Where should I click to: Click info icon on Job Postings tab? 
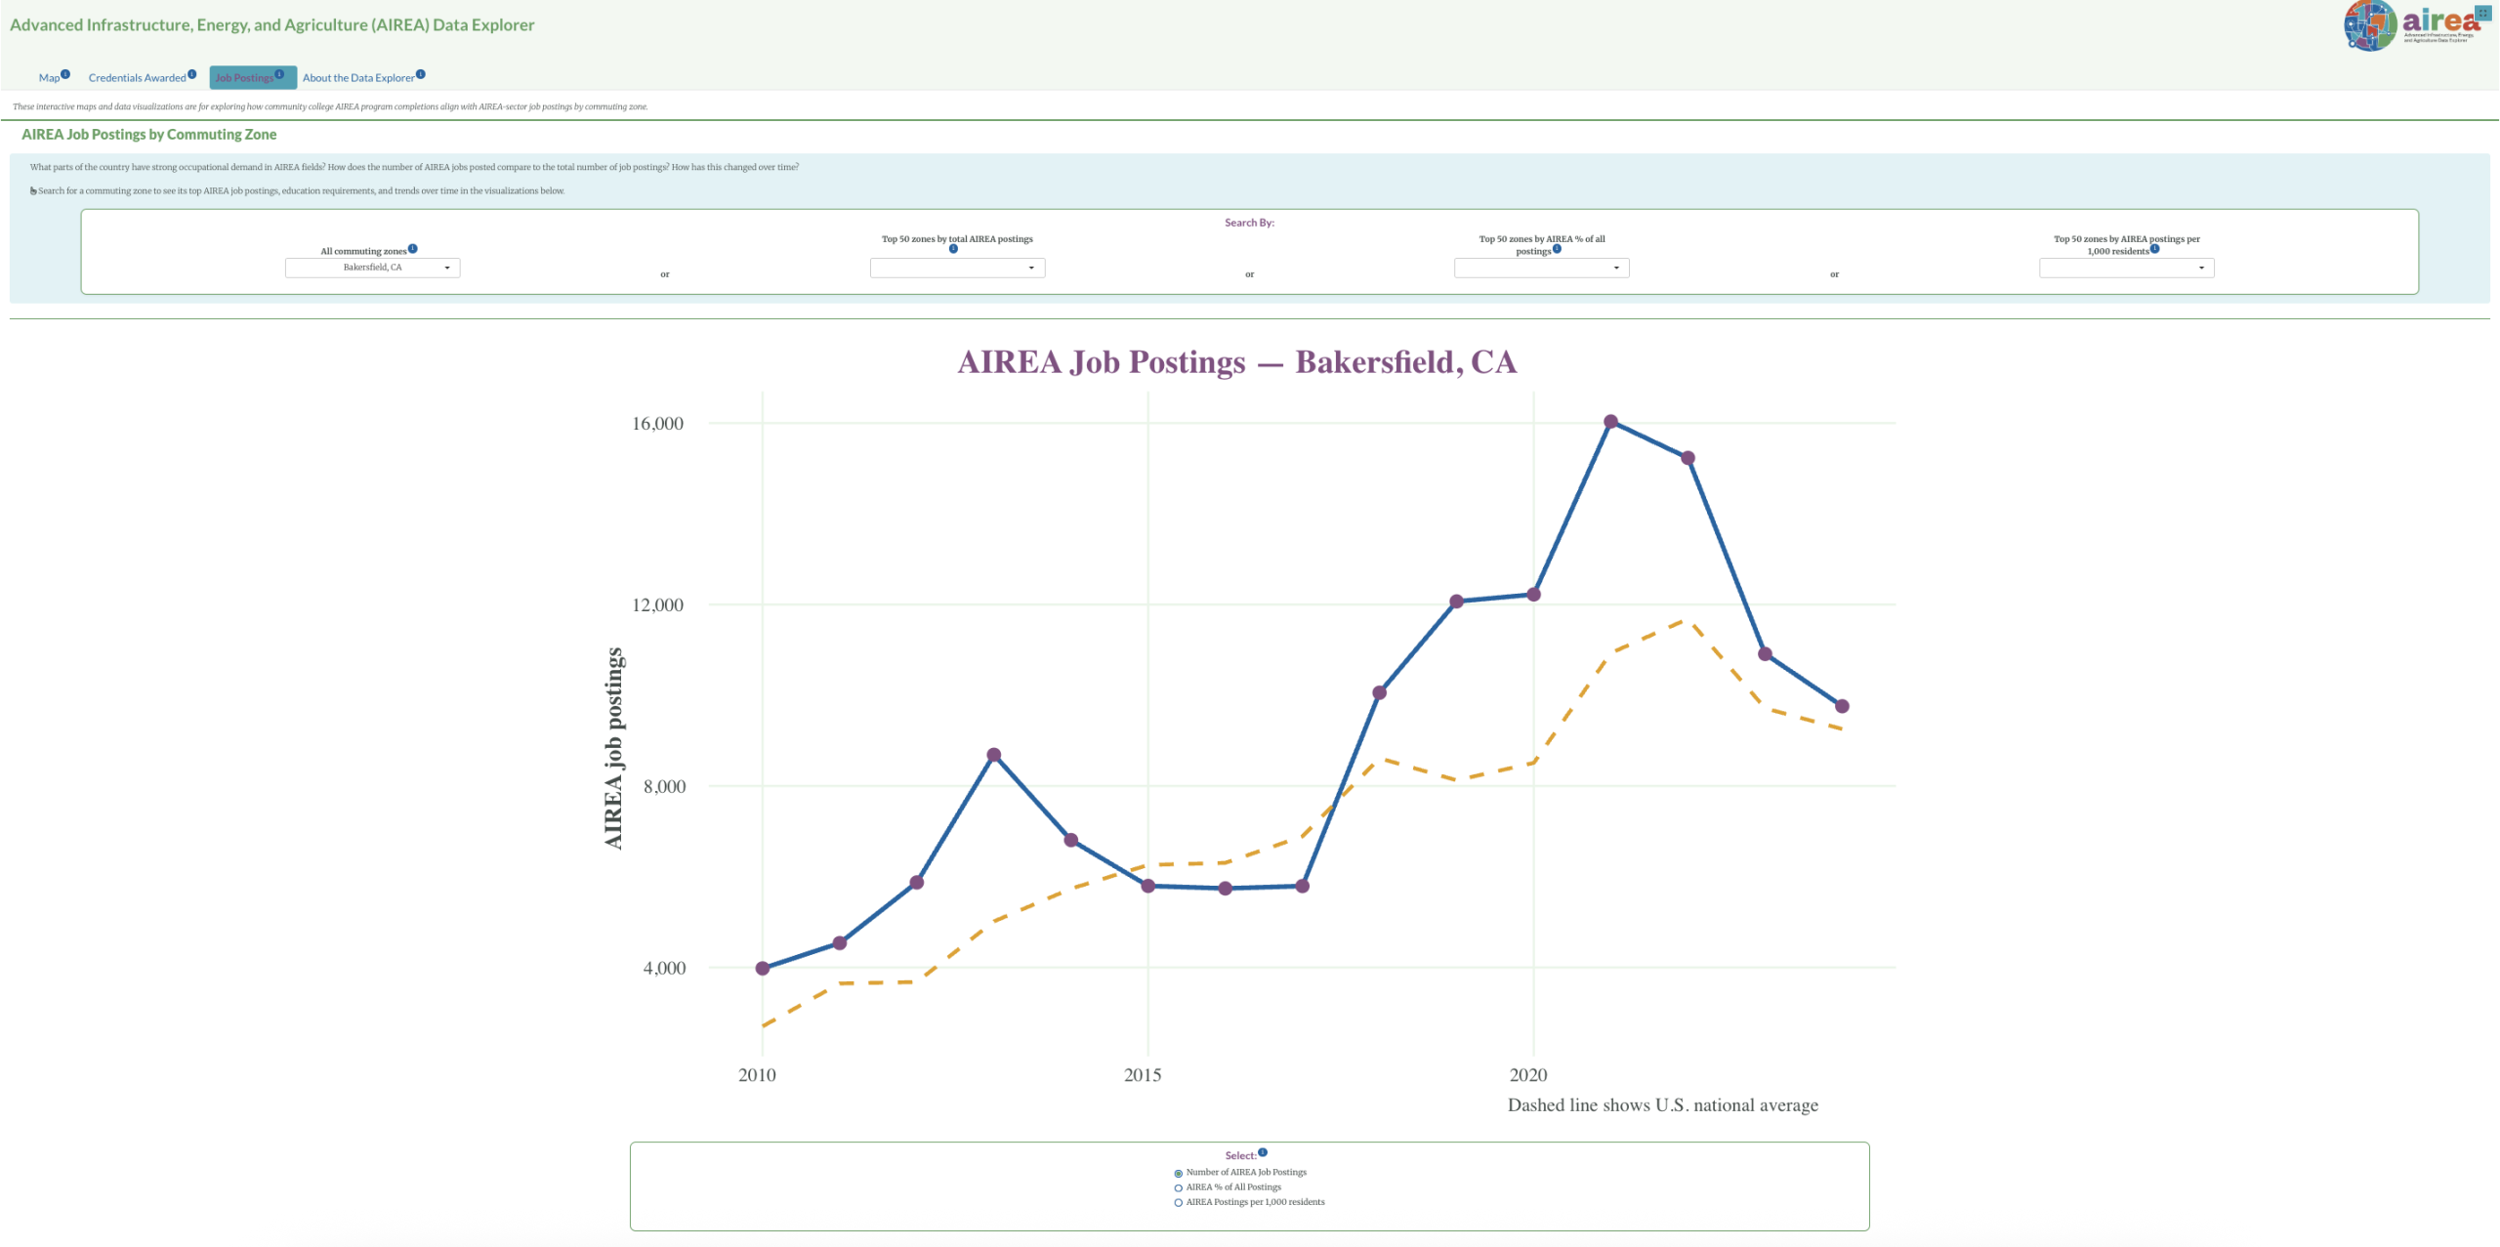(x=279, y=74)
